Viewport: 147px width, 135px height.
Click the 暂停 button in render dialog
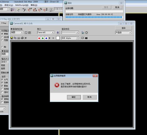pyautogui.click(x=106, y=7)
